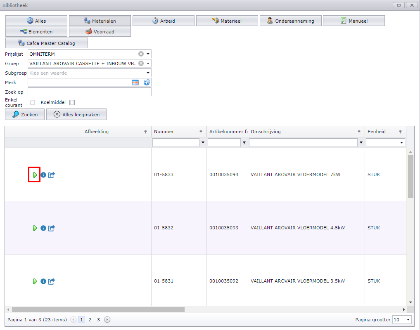This screenshot has height=330, width=420.
Task: Click Eenheid column header filter icon
Action: click(x=400, y=132)
